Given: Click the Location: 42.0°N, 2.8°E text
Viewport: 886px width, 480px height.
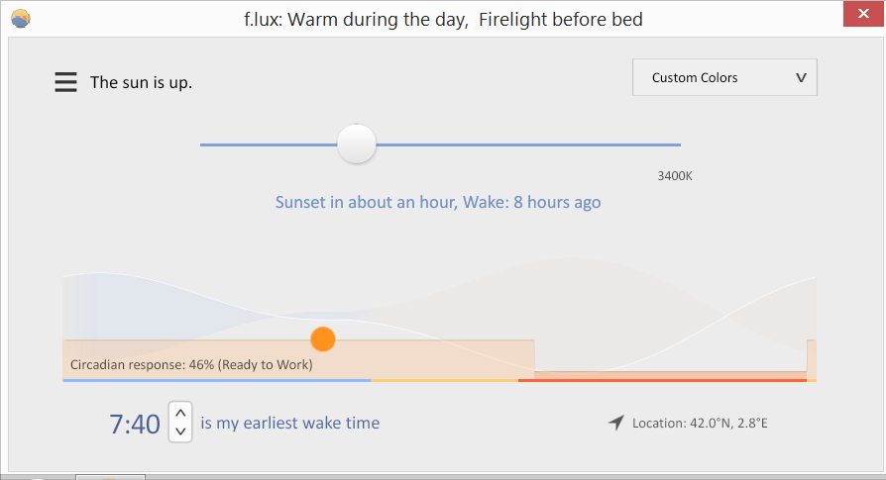Looking at the screenshot, I should (700, 423).
